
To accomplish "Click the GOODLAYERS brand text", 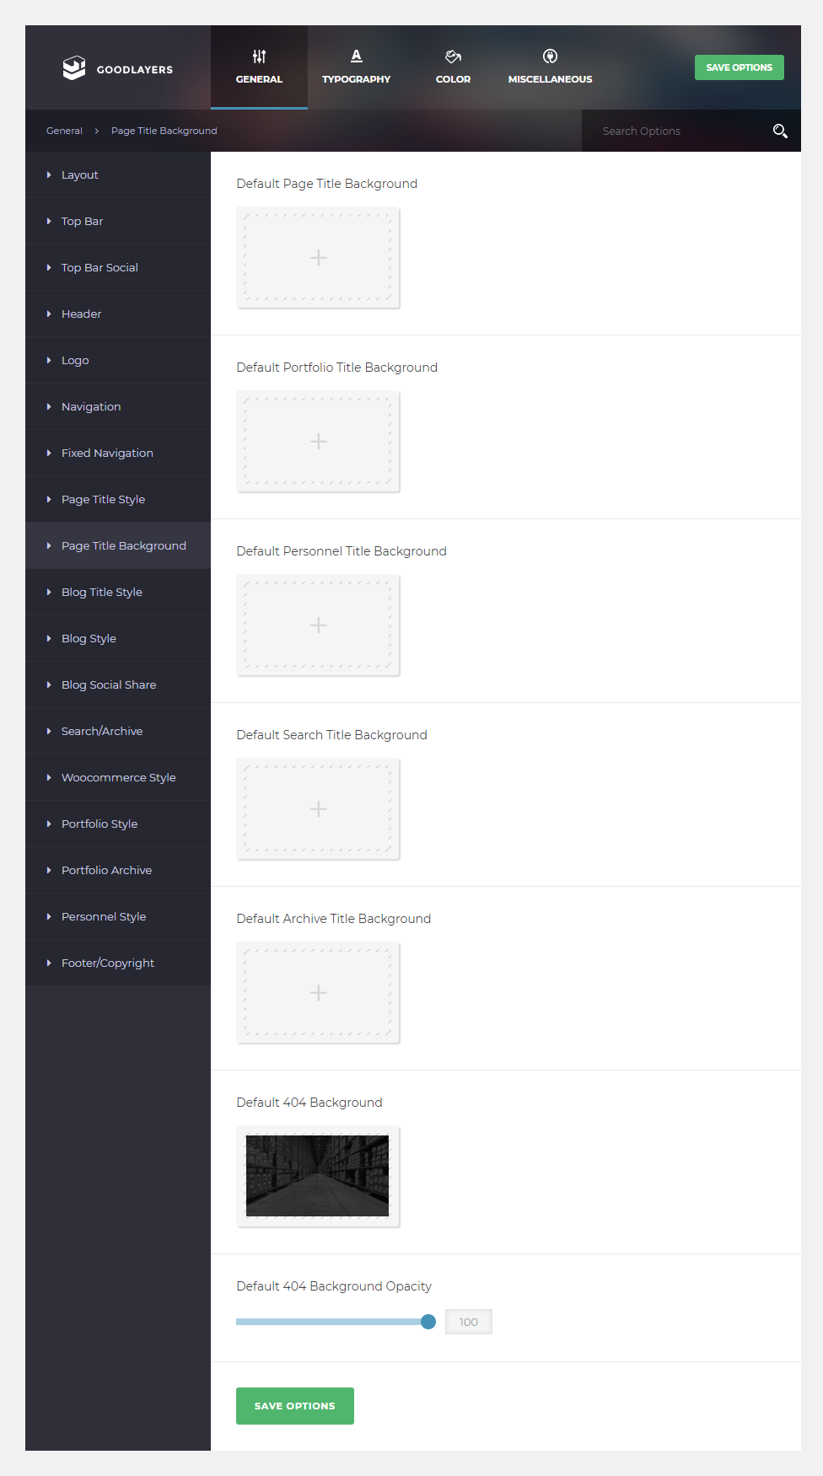I will 135,70.
